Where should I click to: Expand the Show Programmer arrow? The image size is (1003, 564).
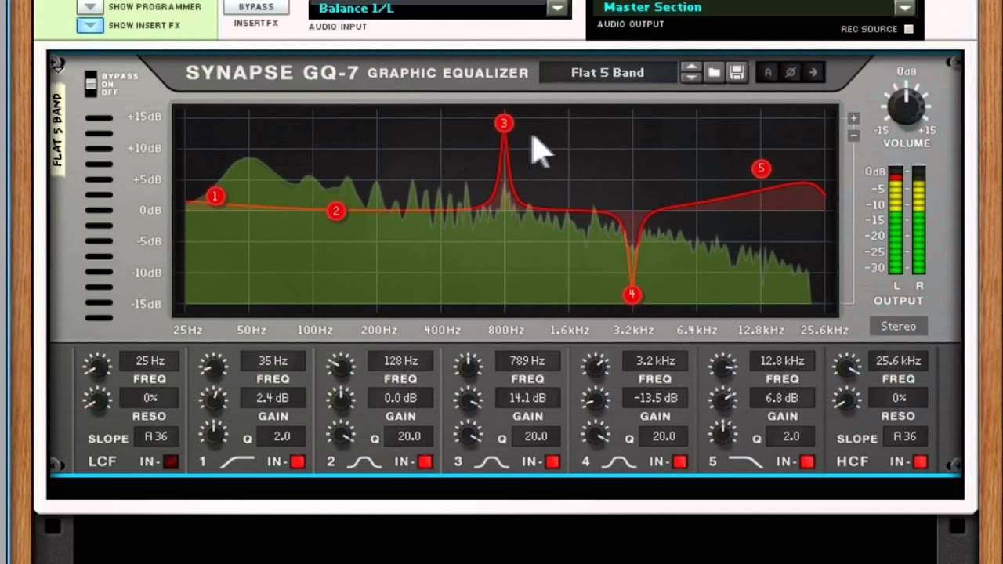click(x=90, y=6)
